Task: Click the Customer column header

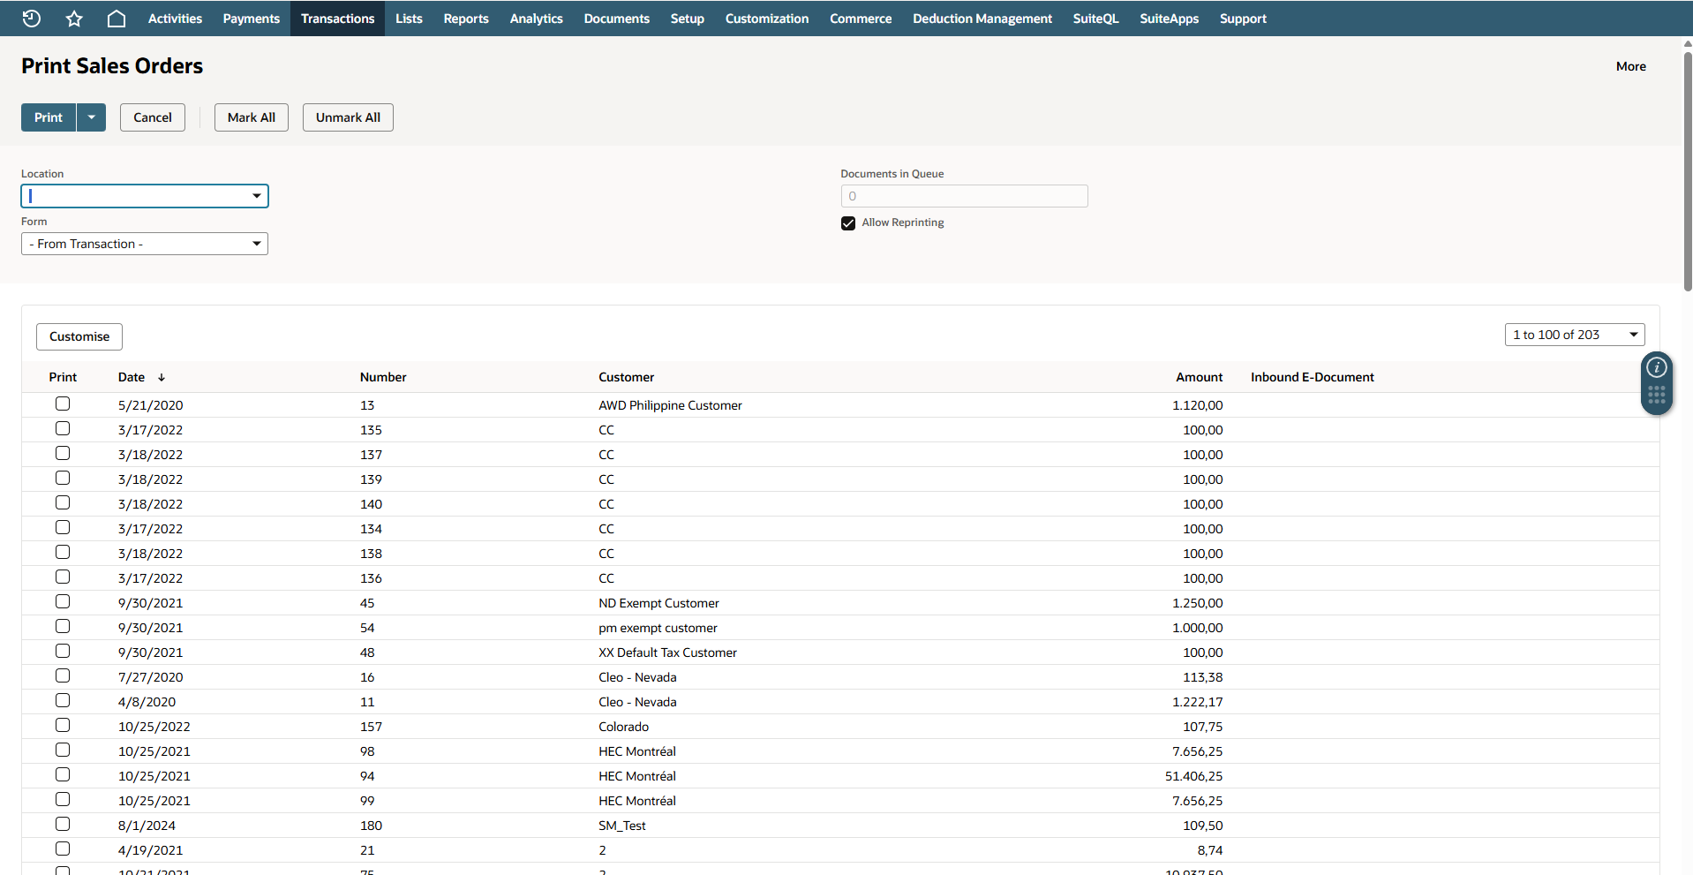Action: click(x=627, y=377)
